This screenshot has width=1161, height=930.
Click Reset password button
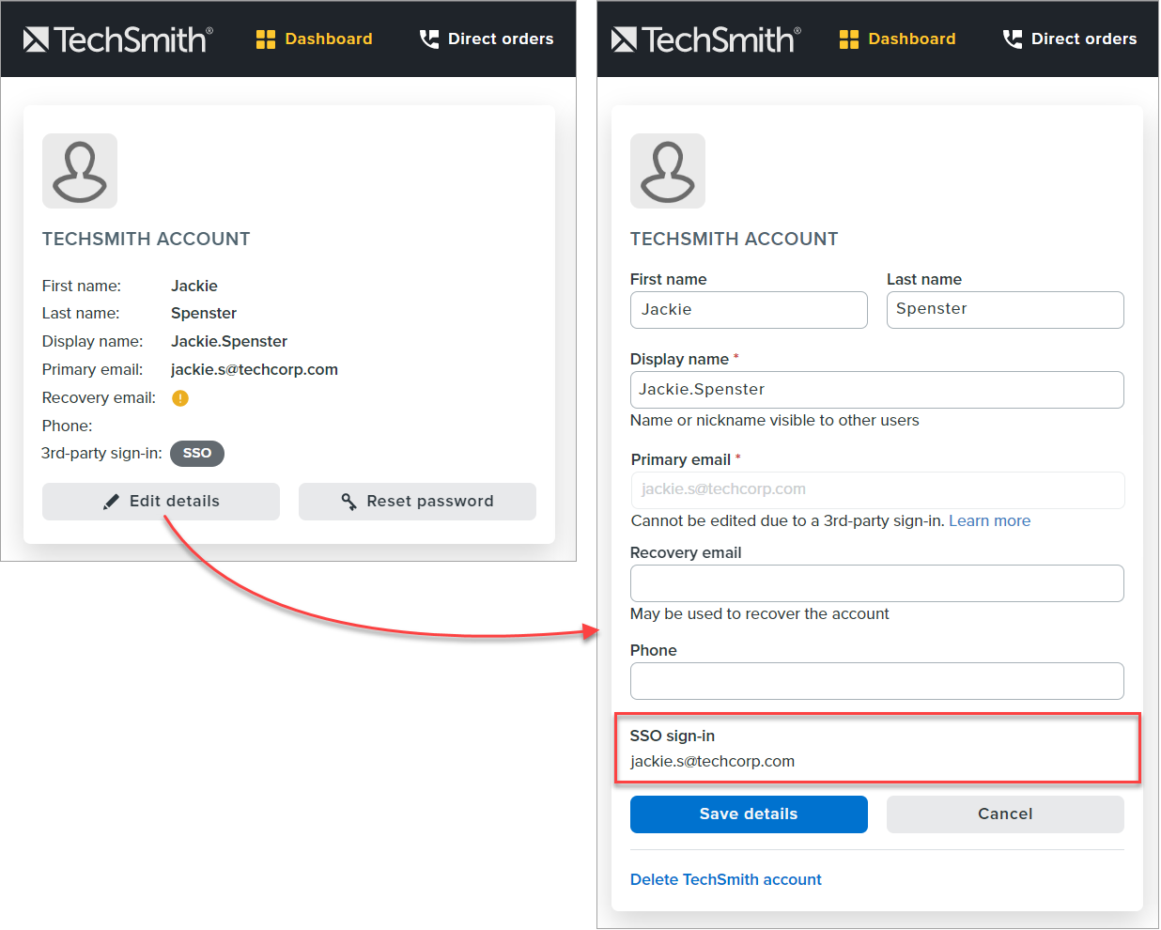coord(417,502)
